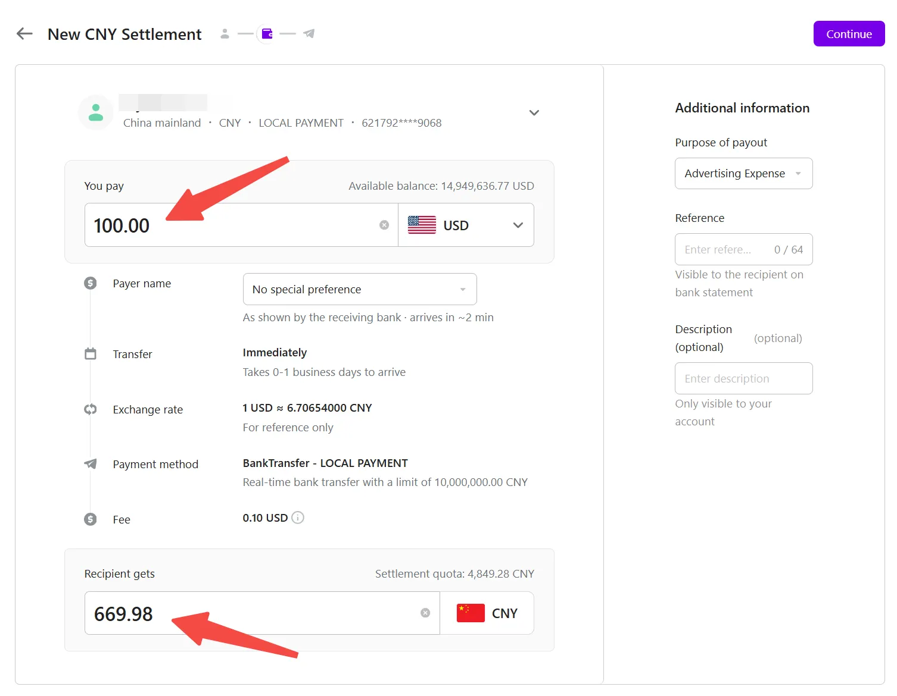Click the masked account number 621792****9068
Viewport: 897px width, 696px height.
[x=401, y=123]
